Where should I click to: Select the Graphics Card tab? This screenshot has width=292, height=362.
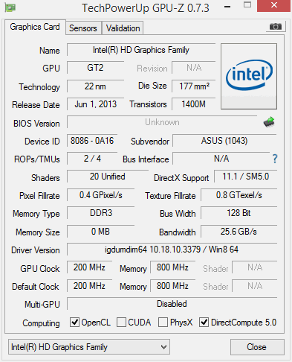pos(35,27)
